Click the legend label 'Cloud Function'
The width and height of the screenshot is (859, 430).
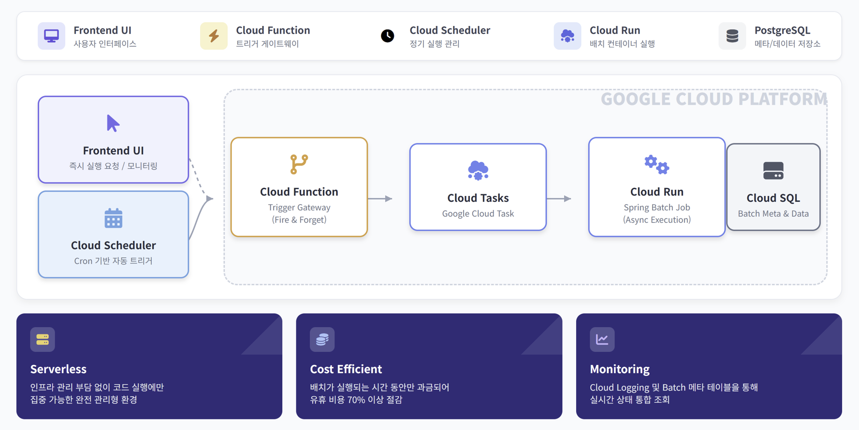point(273,30)
